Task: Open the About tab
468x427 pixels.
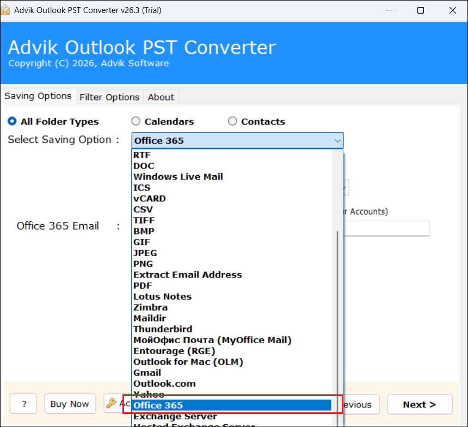Action: (161, 97)
